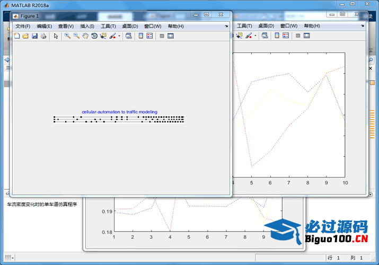Pick the Data Cursor tool in Figure 1
379x265 pixels.
click(103, 36)
